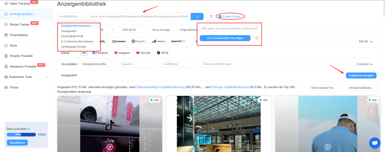Filter channel by YouTube

pos(143,53)
